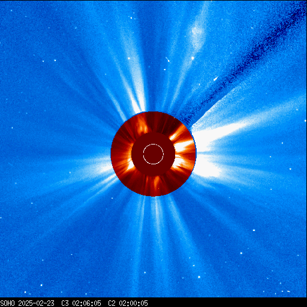The height and width of the screenshot is (307, 307).
Task: Click the bright star pair in upper left
Action: tap(49, 61)
